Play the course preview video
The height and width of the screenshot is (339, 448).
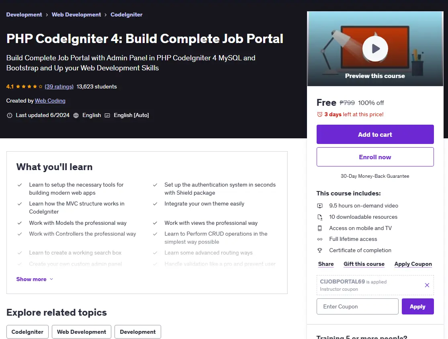coord(375,49)
